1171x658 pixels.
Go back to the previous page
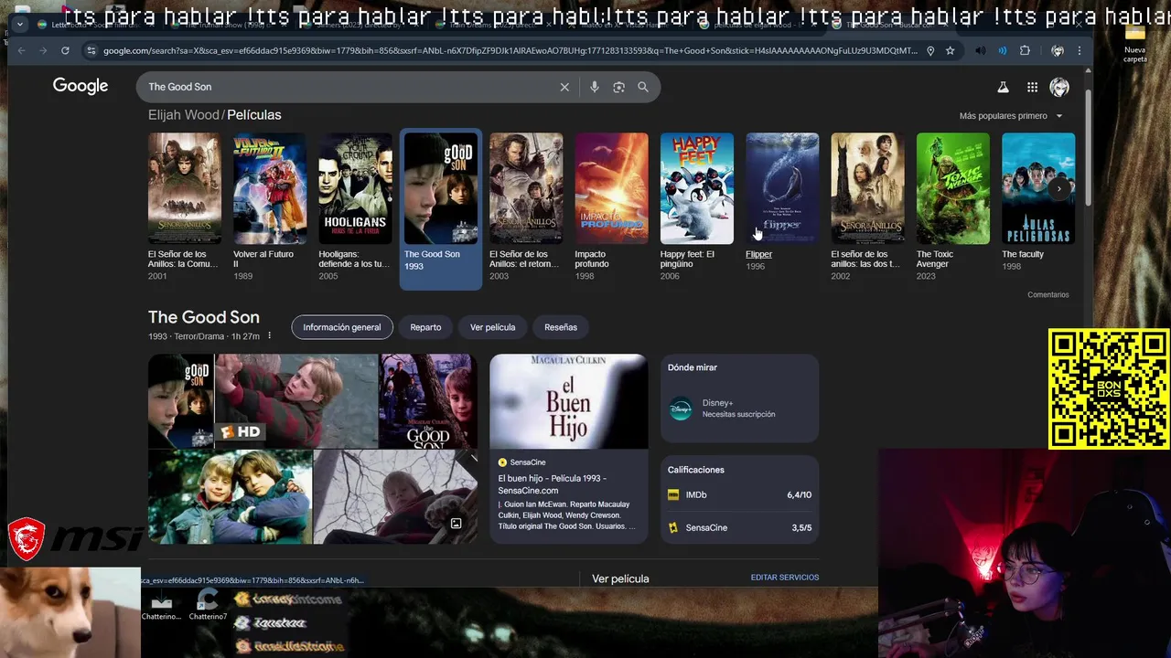tap(22, 50)
